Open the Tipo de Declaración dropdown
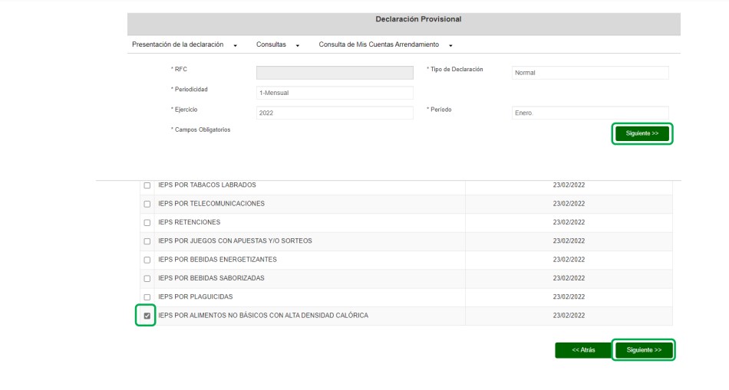This screenshot has height=390, width=729. [590, 73]
